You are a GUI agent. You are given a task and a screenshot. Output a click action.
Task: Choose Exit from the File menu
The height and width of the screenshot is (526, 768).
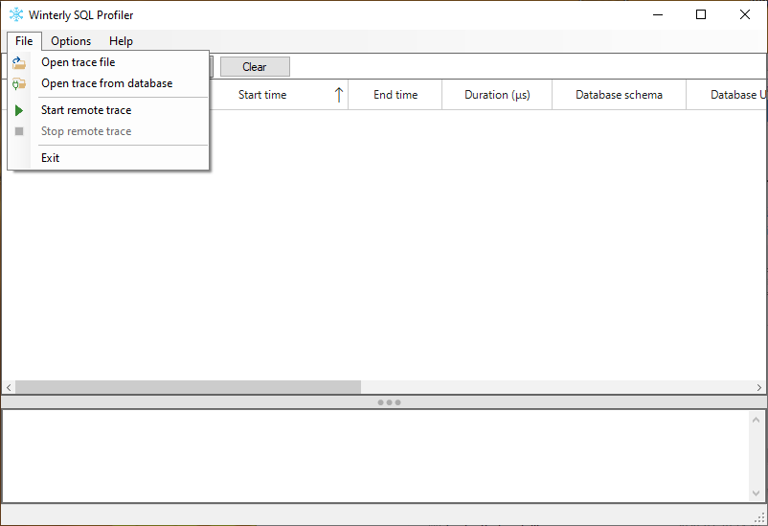109,158
